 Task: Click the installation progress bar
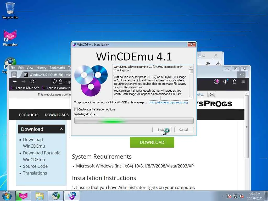[x=134, y=121]
